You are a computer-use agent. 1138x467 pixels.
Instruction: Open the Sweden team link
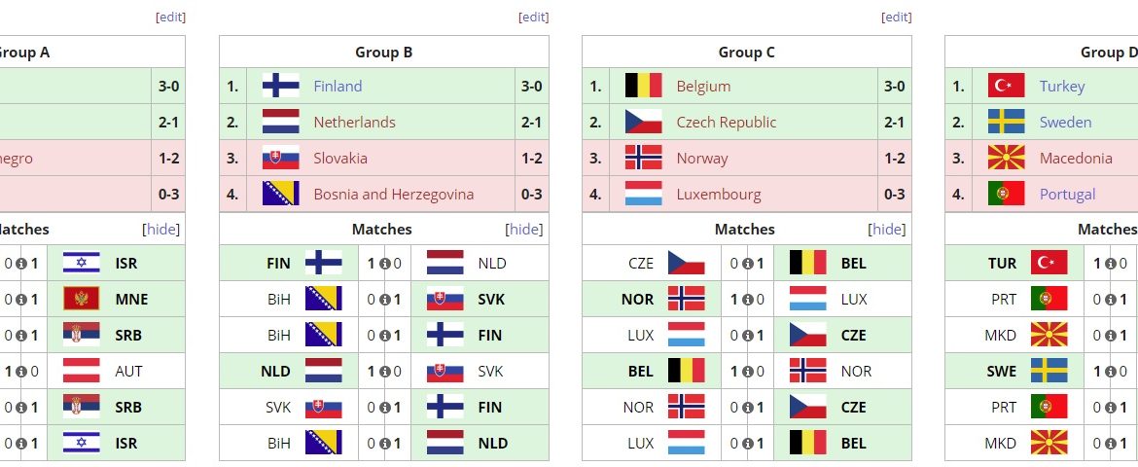pos(1065,122)
